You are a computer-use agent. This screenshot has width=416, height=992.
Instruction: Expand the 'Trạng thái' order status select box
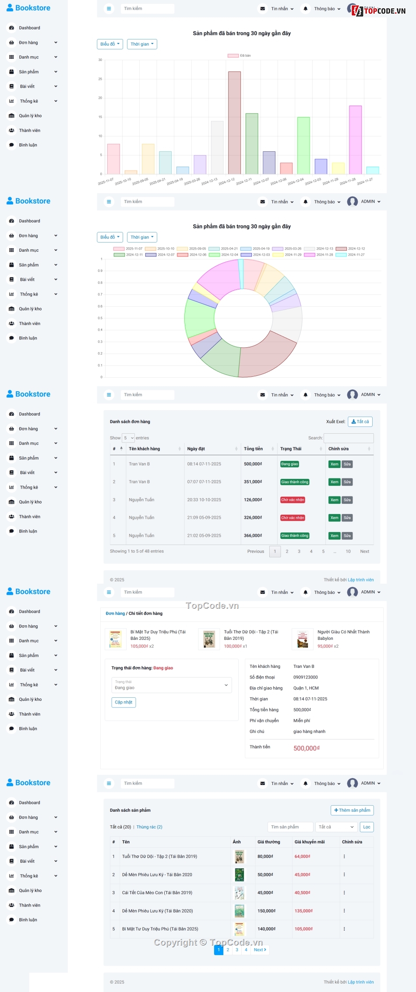point(172,685)
